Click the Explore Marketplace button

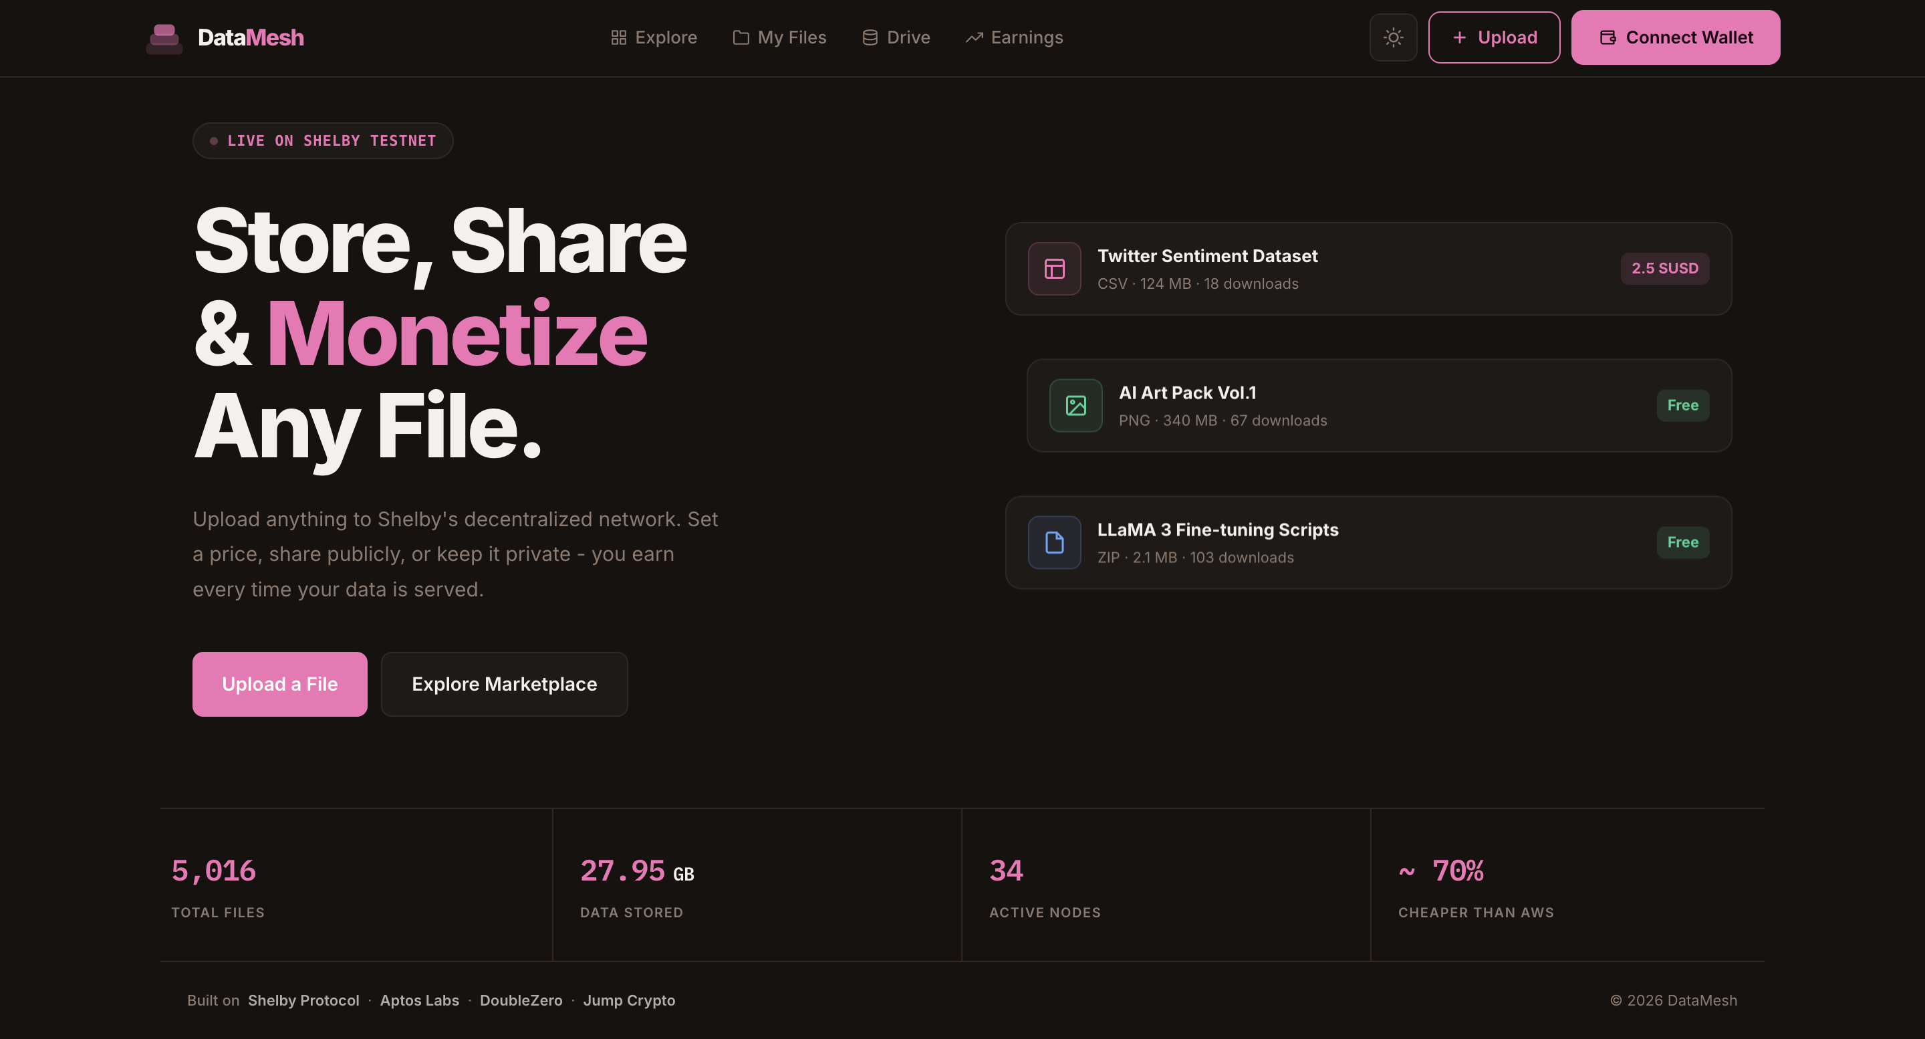(x=504, y=684)
